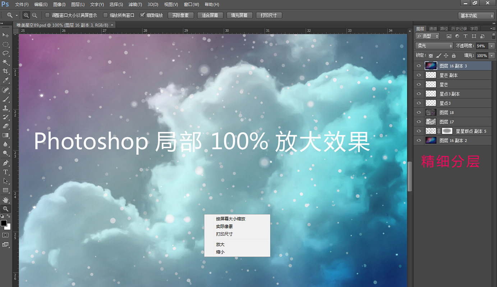The image size is (497, 287).
Task: Open the 文件(F) menu
Action: point(22,5)
